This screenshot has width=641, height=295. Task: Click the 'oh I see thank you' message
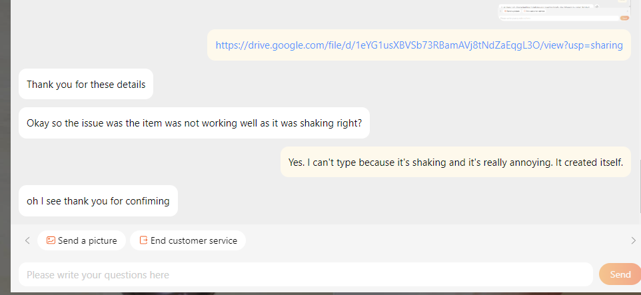[98, 200]
